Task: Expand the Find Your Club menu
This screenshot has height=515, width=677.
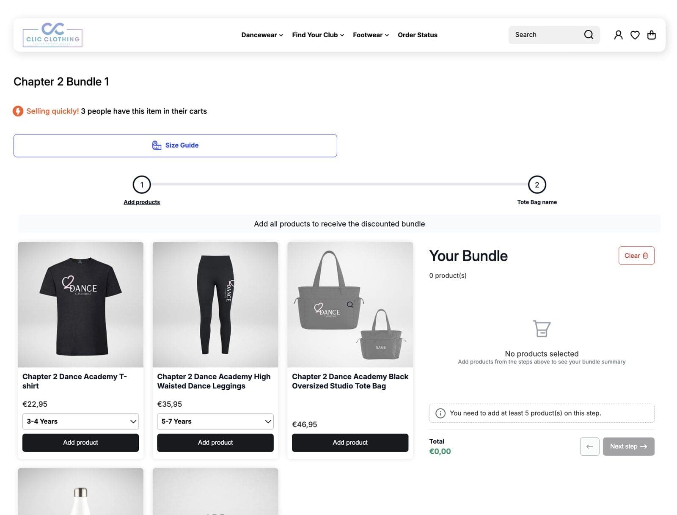Action: click(318, 35)
